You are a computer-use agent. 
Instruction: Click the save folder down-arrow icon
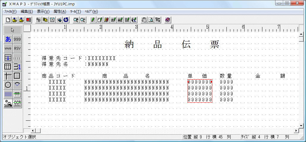point(22,20)
